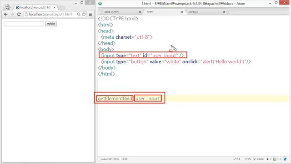The image size is (291, 164).
Task: Click the commits ahead arrow indicator
Action: 269,159
